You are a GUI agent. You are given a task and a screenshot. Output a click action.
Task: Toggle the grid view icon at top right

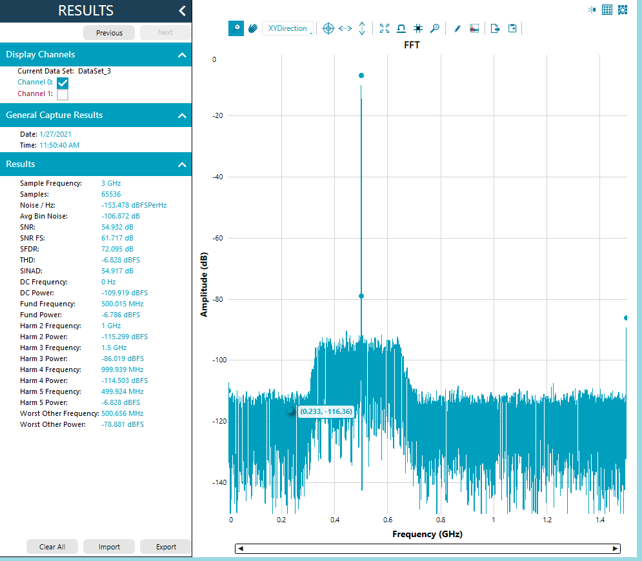coord(607,10)
